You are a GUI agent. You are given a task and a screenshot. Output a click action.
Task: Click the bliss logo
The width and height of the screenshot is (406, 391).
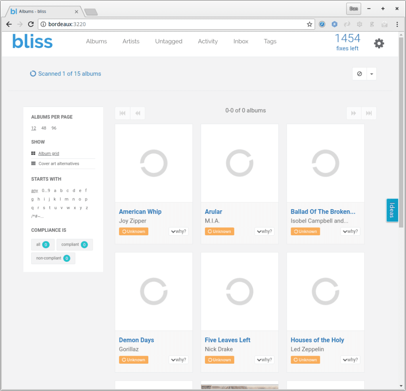tap(33, 42)
